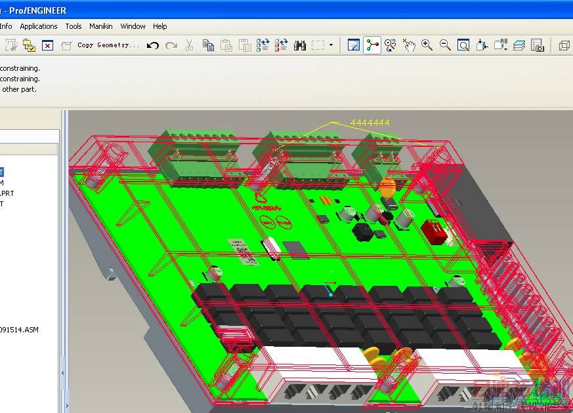Click the 'other part.' message line
573x413 pixels.
(x=20, y=89)
